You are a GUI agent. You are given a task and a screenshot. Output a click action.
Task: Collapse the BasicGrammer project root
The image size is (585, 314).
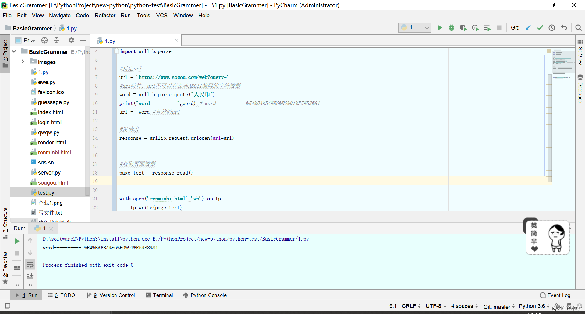coord(14,52)
